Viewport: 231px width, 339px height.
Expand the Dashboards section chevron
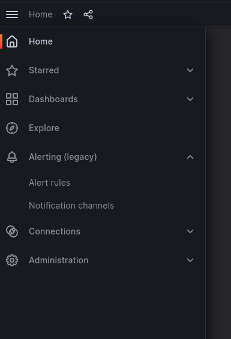point(190,99)
